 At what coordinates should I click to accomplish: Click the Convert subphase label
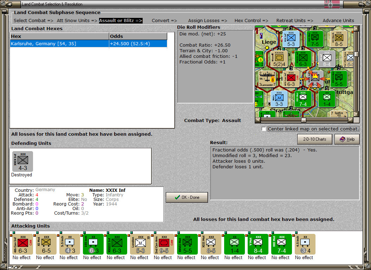click(x=164, y=21)
